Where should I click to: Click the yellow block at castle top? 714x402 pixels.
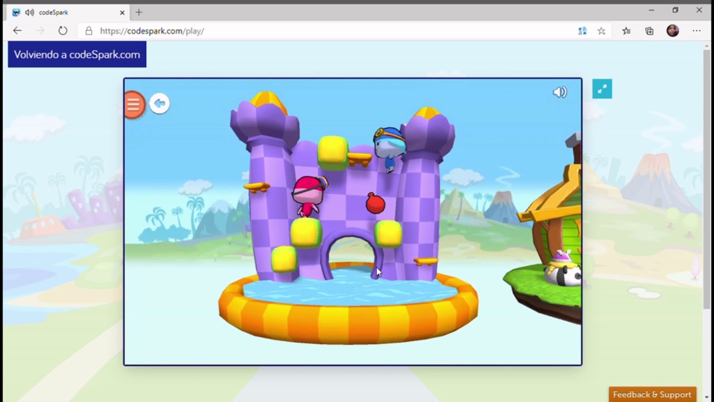333,152
